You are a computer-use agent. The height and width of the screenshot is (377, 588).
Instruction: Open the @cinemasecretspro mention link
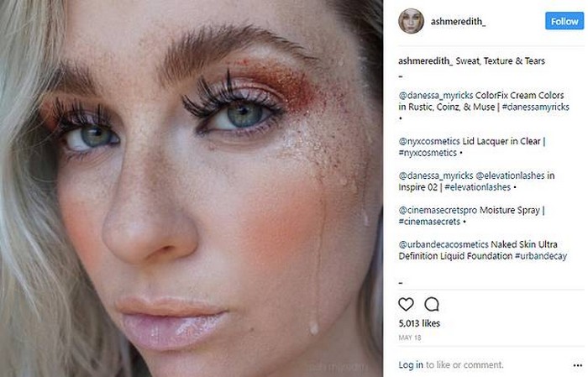438,210
